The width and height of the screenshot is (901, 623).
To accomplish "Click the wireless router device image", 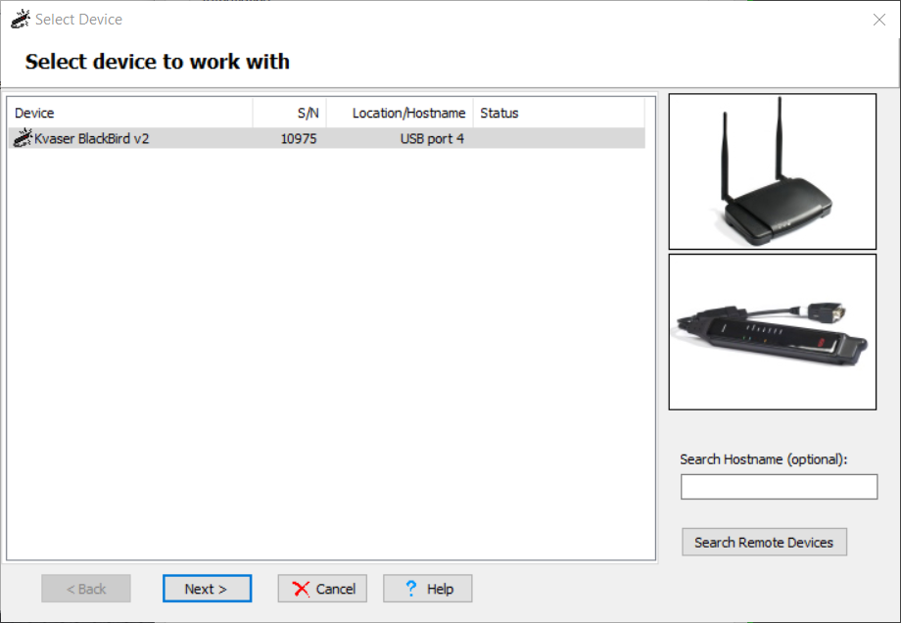I will [773, 171].
